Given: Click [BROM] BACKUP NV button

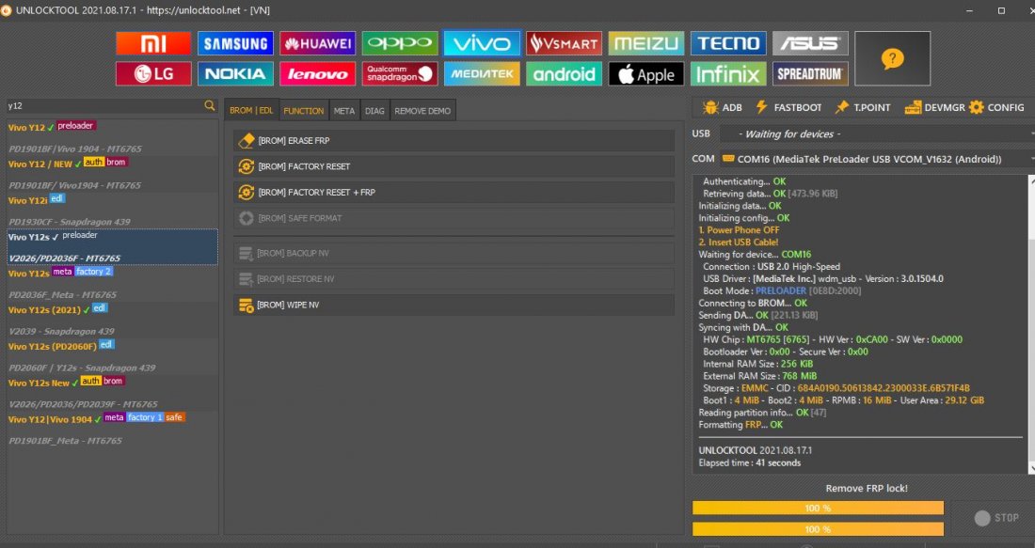Looking at the screenshot, I should tap(454, 253).
